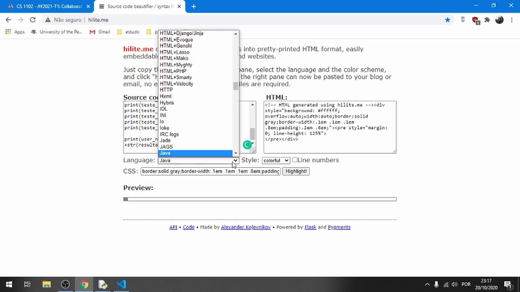Click the language list scroll-down arrow
Viewport: 520px width, 292px height.
pyautogui.click(x=236, y=153)
